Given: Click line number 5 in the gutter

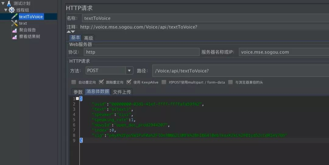Looking at the screenshot, I should click(74, 120).
